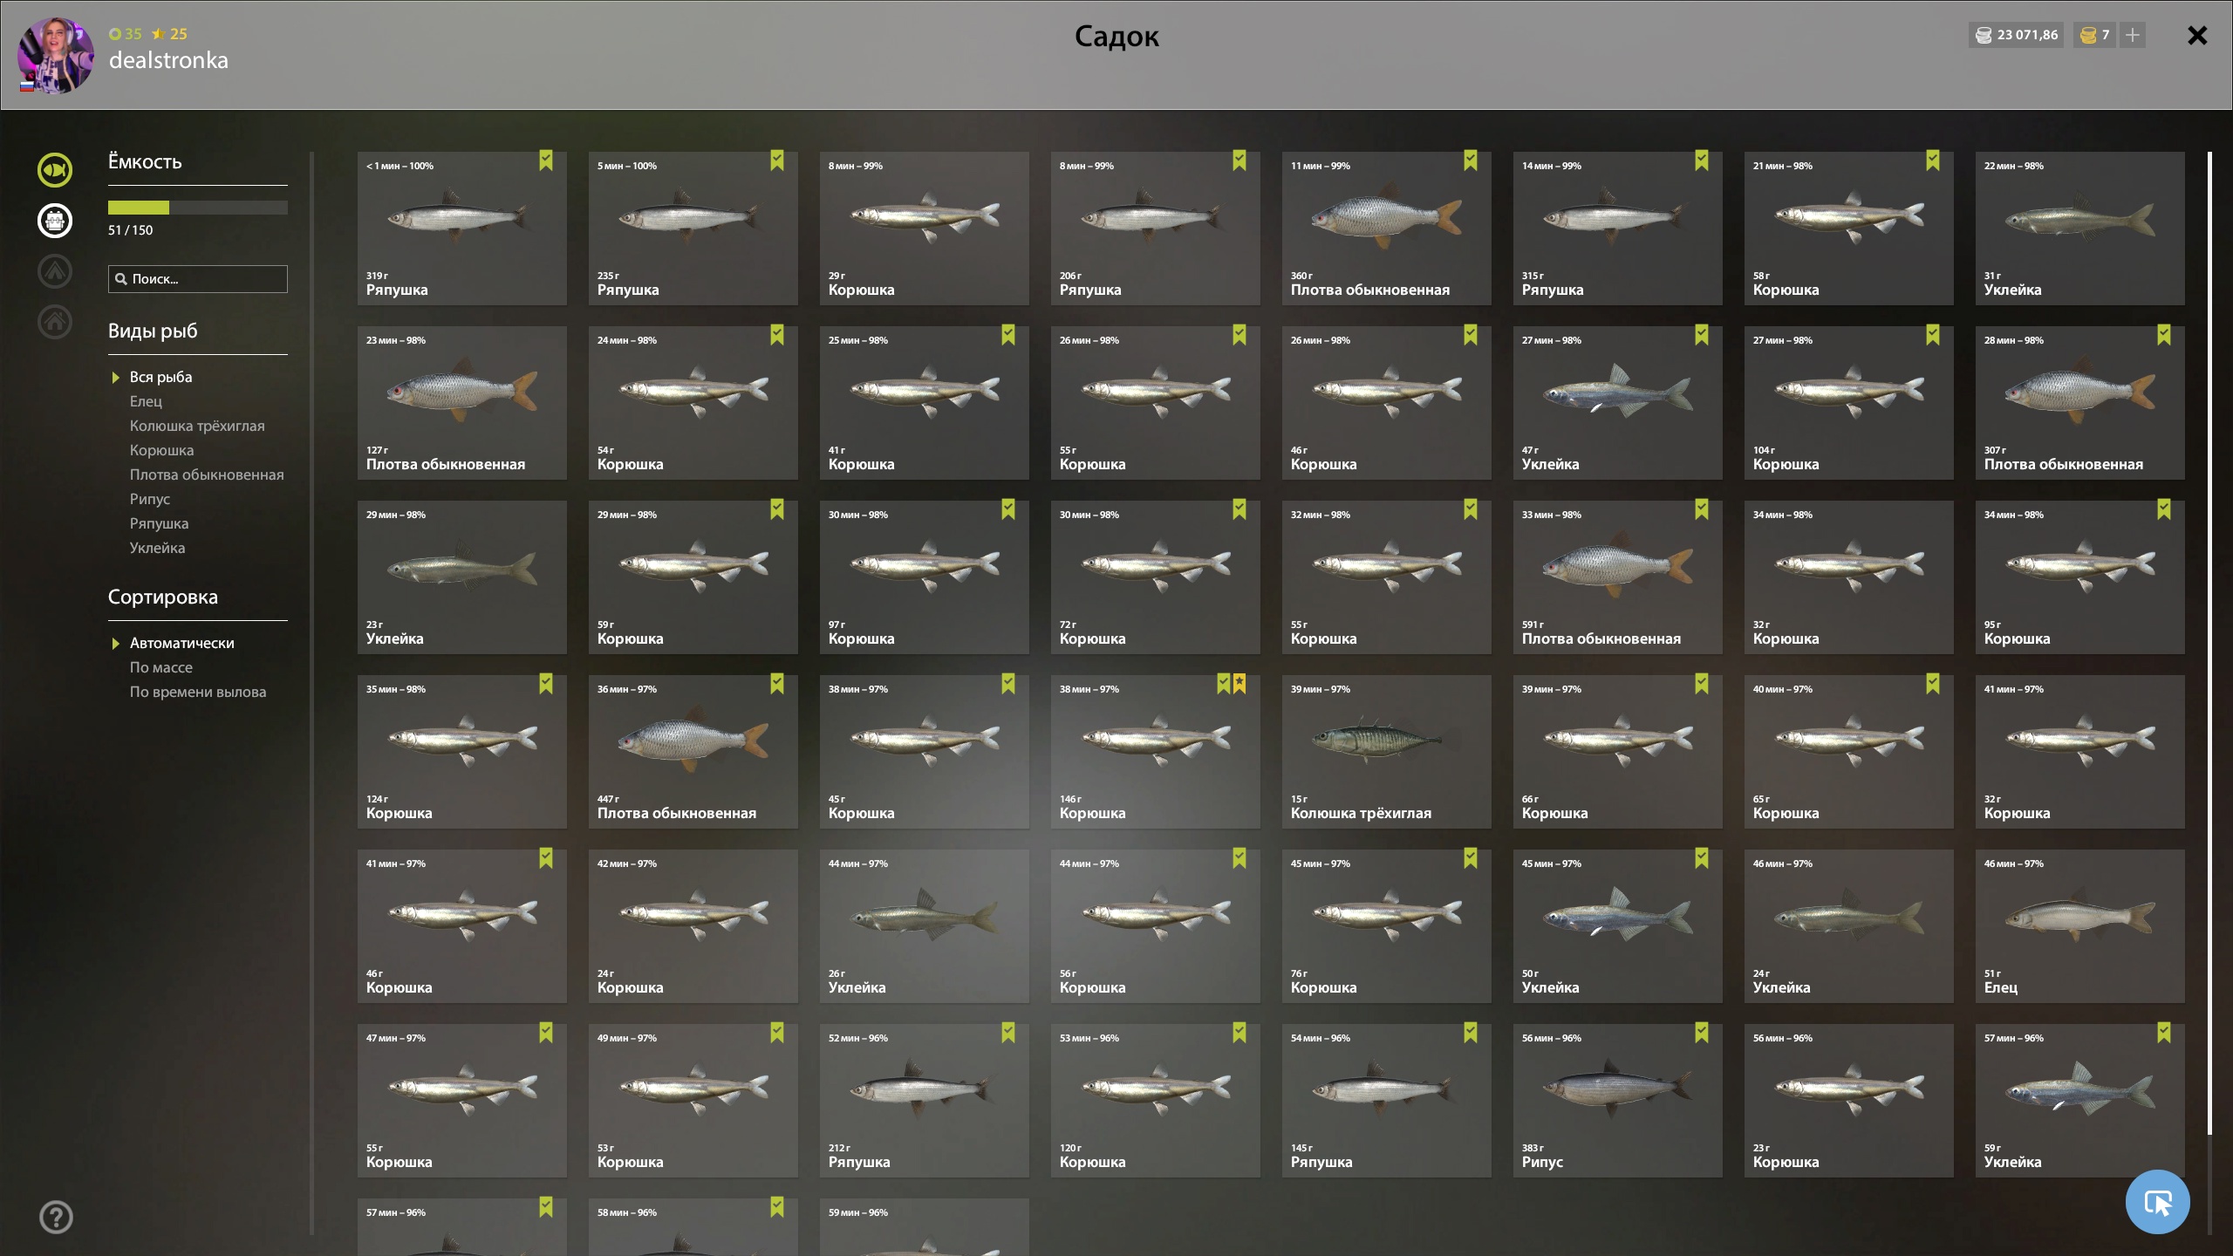The height and width of the screenshot is (1256, 2233).
Task: Toggle bookmark on 360 г Плотва обыкновенная card
Action: tap(1471, 160)
